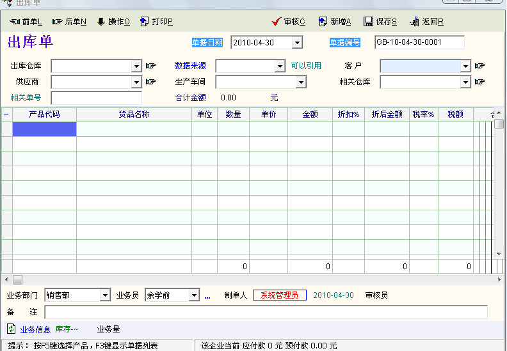
Task: Click the refresh icon beside 业务信息
Action: pyautogui.click(x=11, y=329)
